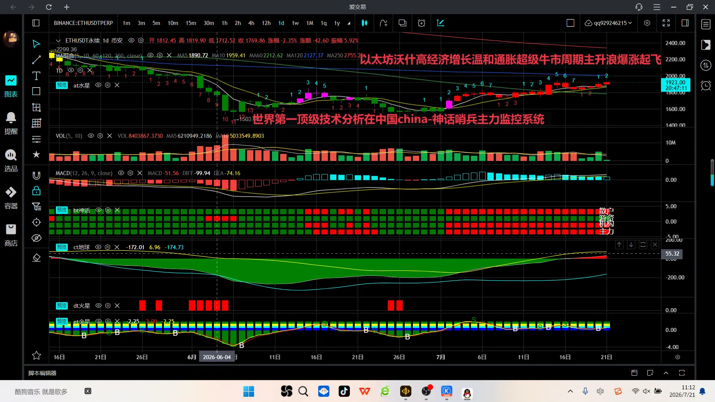The height and width of the screenshot is (402, 715).
Task: Toggle visibility of ct地球 indicator
Action: [x=98, y=247]
